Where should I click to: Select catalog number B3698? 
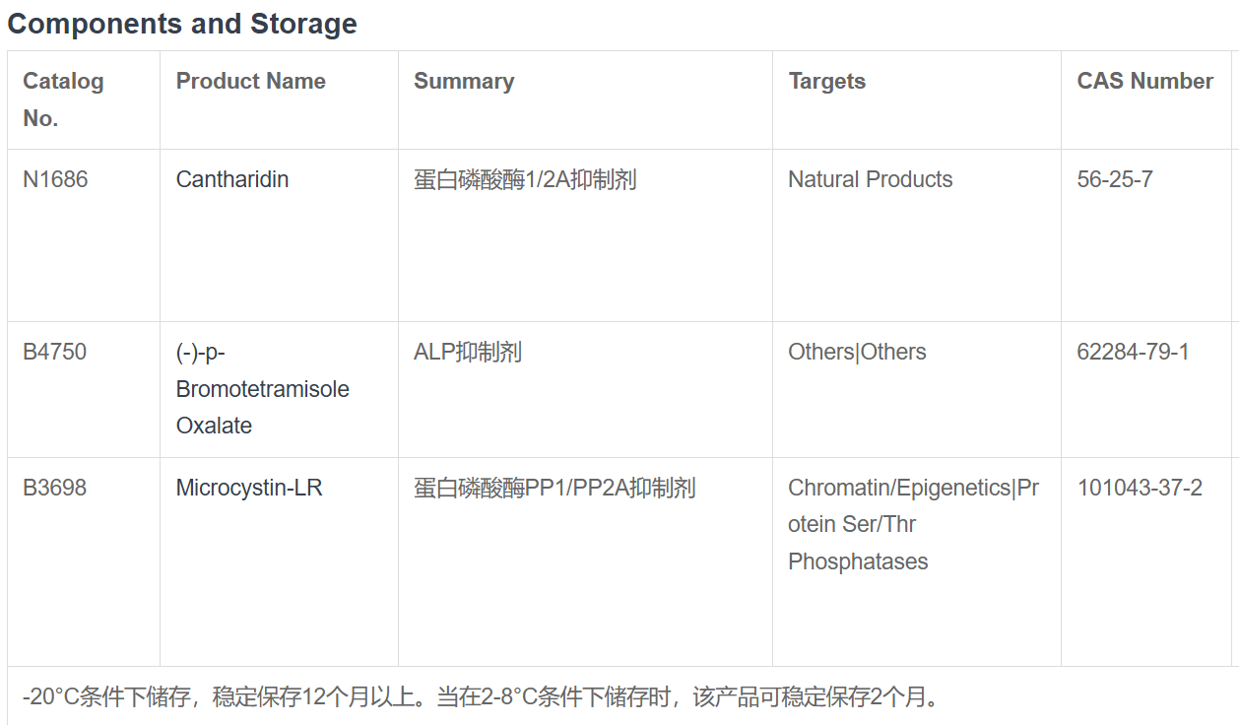pyautogui.click(x=54, y=488)
